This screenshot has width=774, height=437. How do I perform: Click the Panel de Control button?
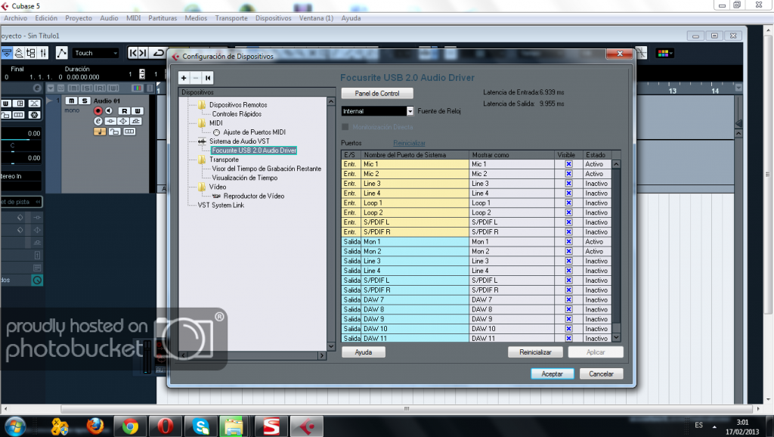(377, 93)
